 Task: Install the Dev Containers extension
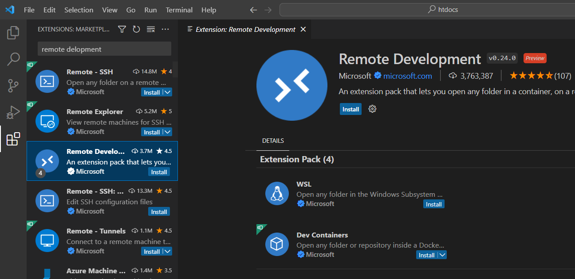click(427, 255)
